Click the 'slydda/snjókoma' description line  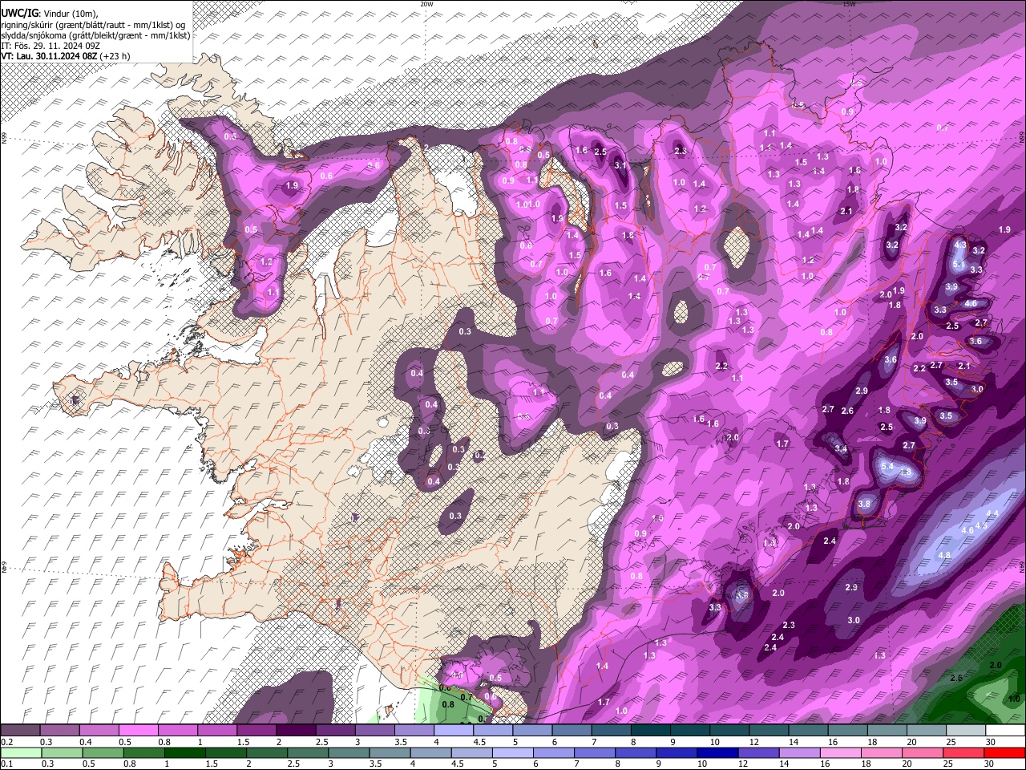pos(95,35)
